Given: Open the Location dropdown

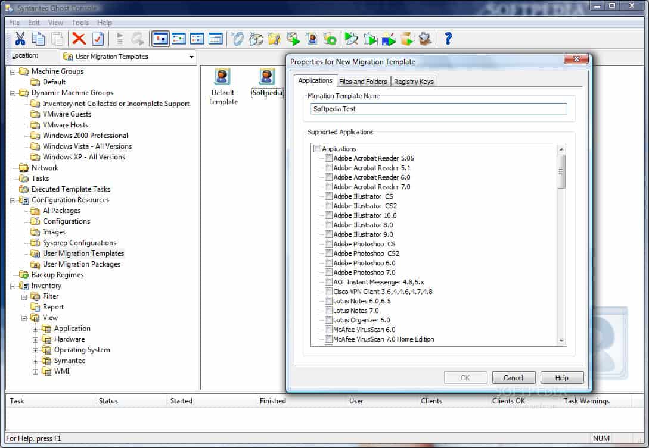Looking at the screenshot, I should point(191,57).
